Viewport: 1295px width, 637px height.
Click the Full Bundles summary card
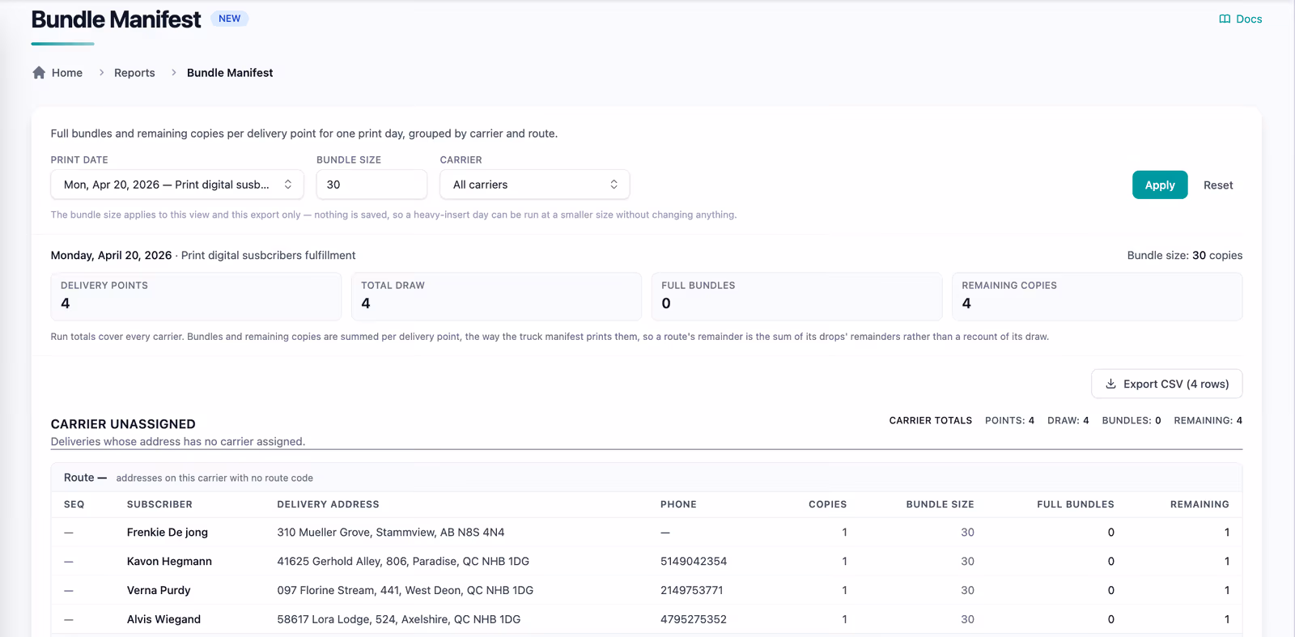(x=796, y=296)
